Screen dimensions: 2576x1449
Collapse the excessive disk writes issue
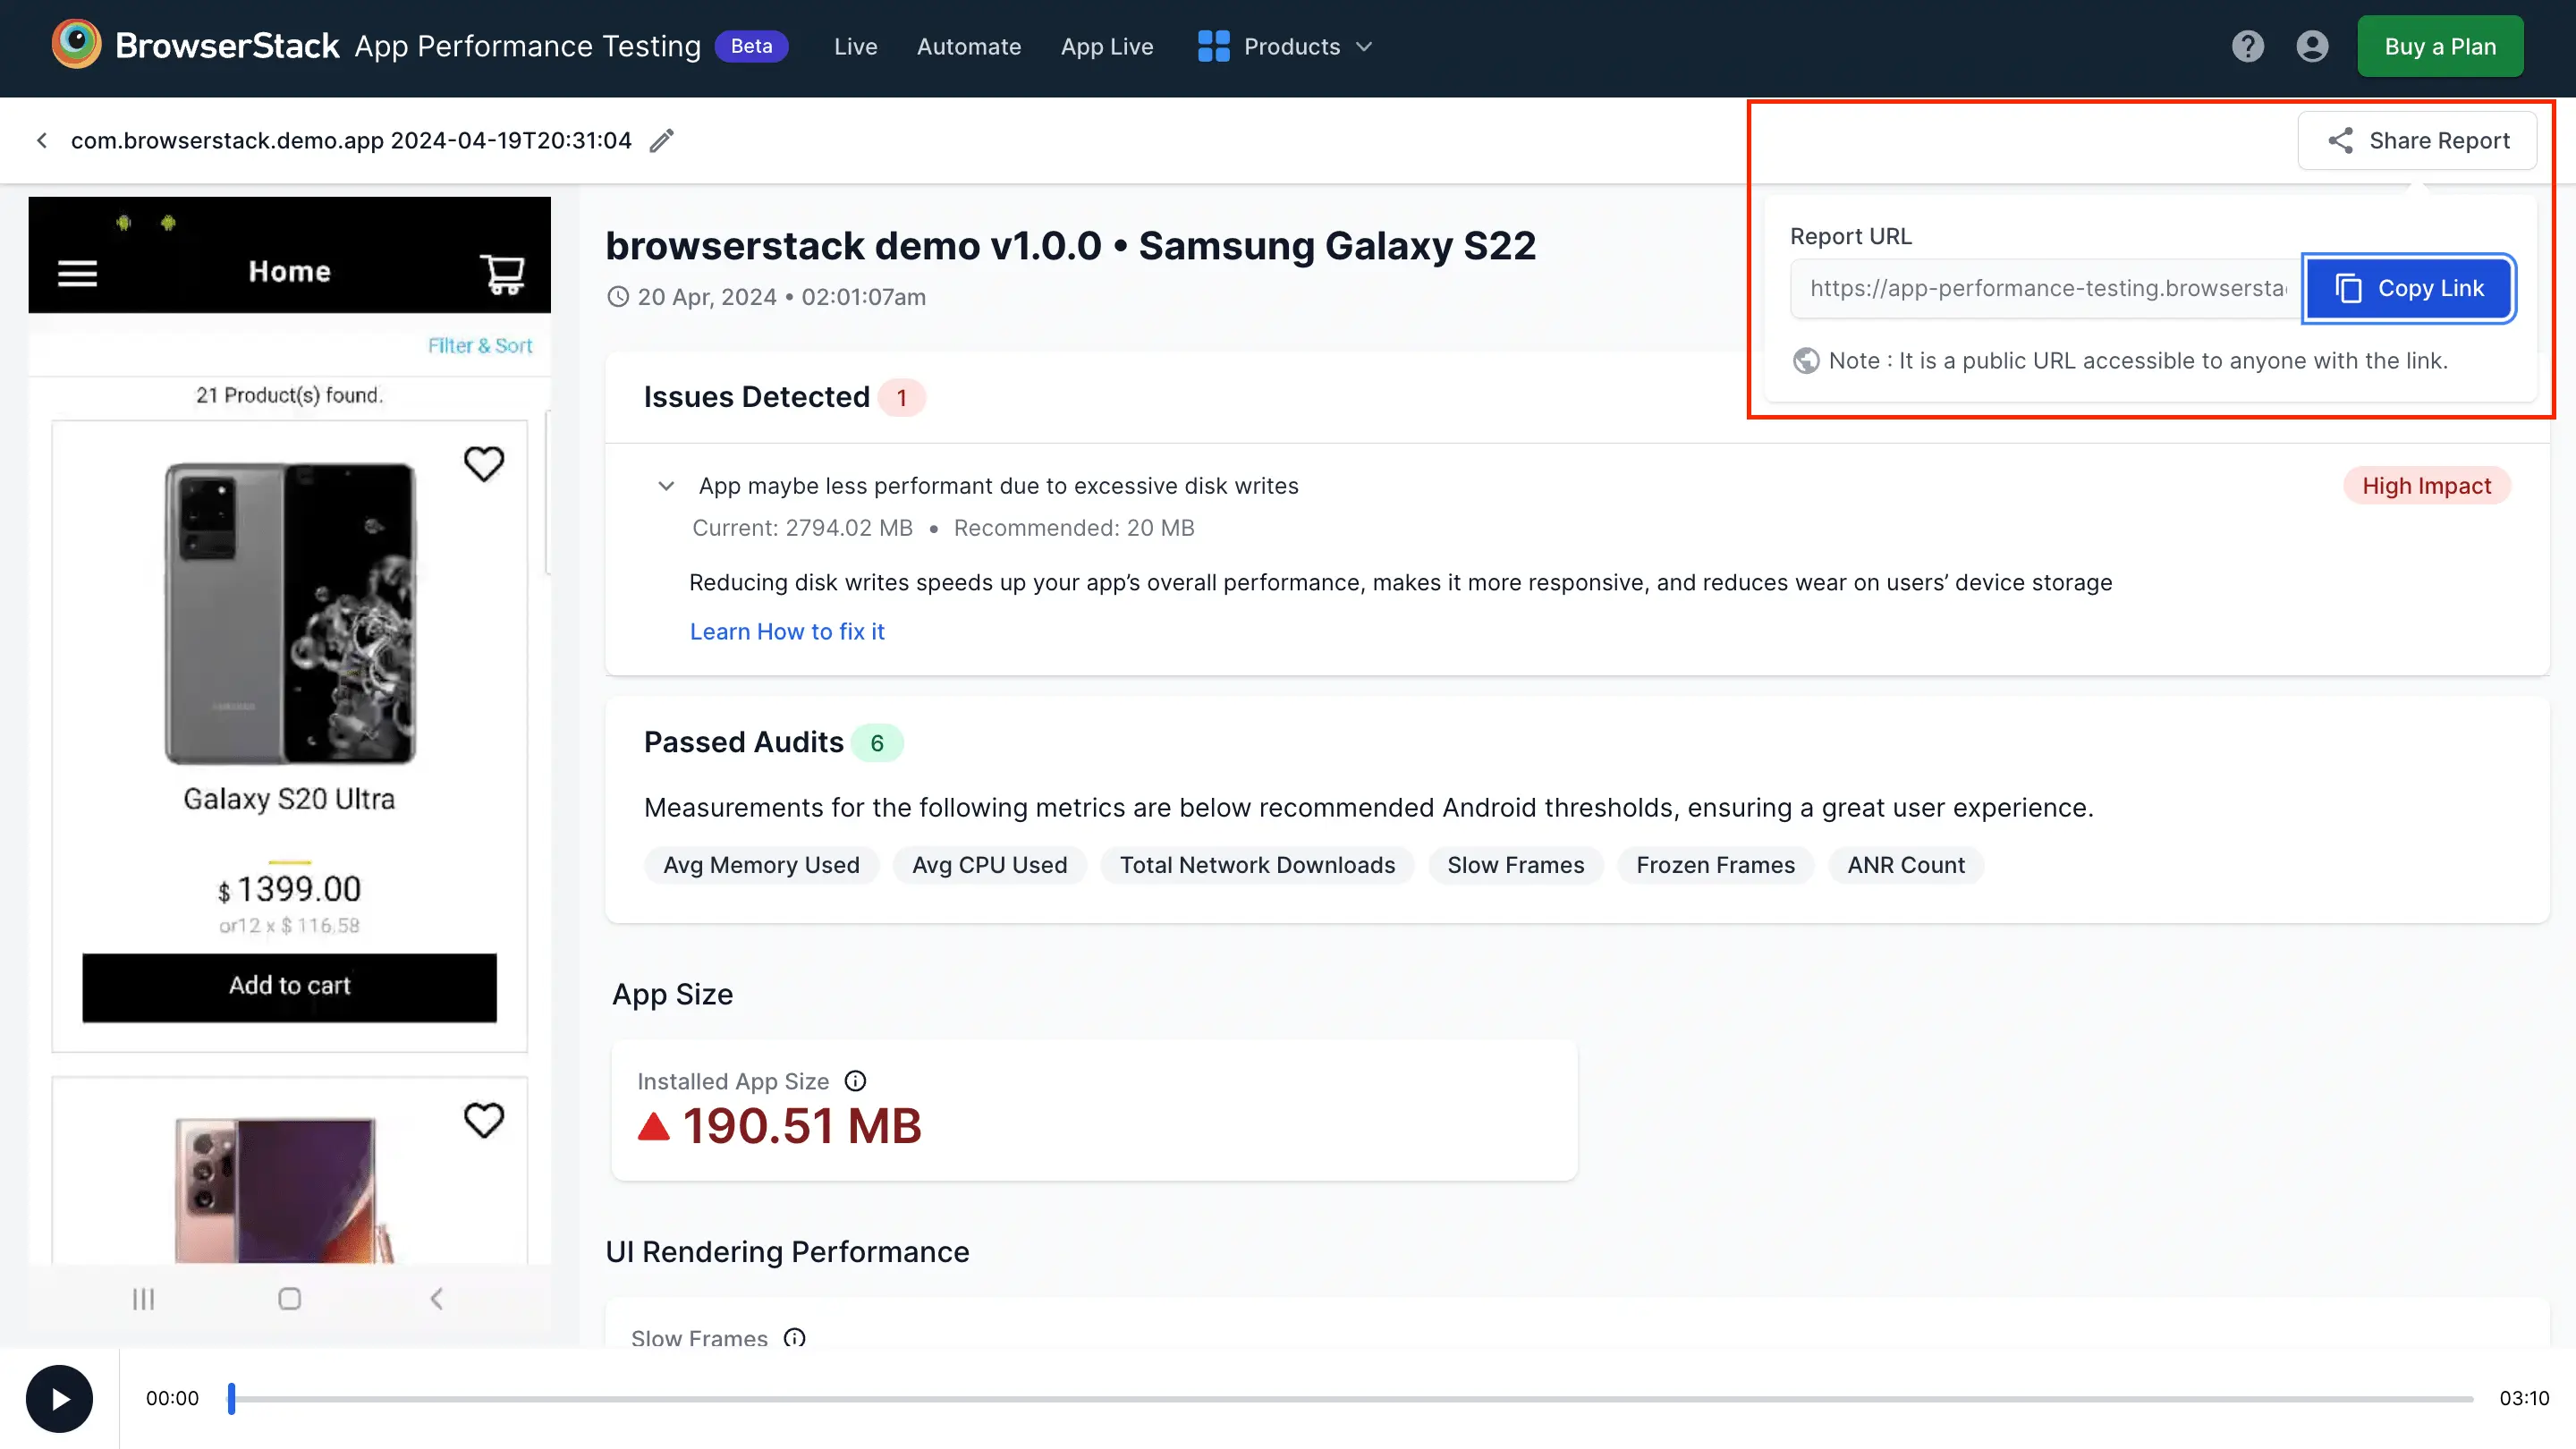pos(666,486)
